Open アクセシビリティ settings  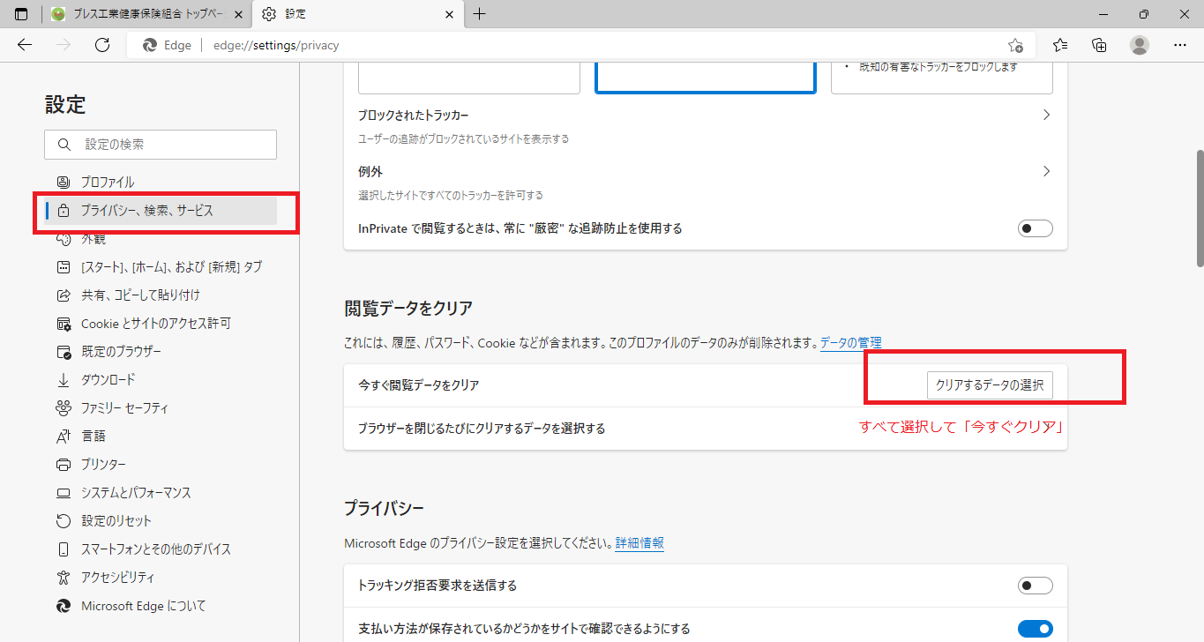(161, 578)
